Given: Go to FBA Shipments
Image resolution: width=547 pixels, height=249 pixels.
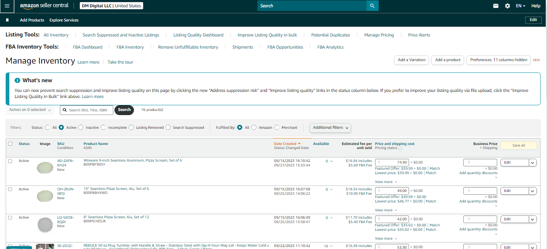Looking at the screenshot, I should (243, 47).
